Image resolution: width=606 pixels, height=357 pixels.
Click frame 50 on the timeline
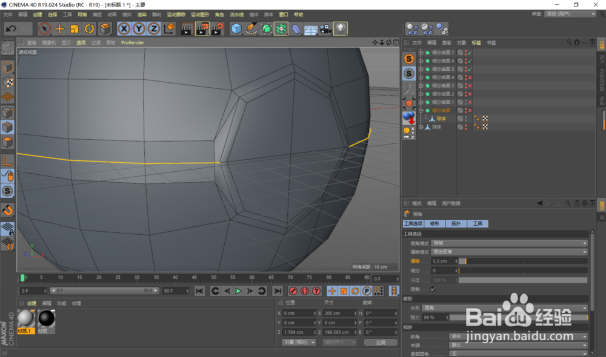pyautogui.click(x=214, y=278)
